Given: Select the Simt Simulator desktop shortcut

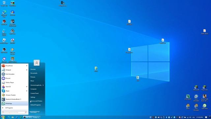Looking at the screenshot, I should click(x=196, y=98).
